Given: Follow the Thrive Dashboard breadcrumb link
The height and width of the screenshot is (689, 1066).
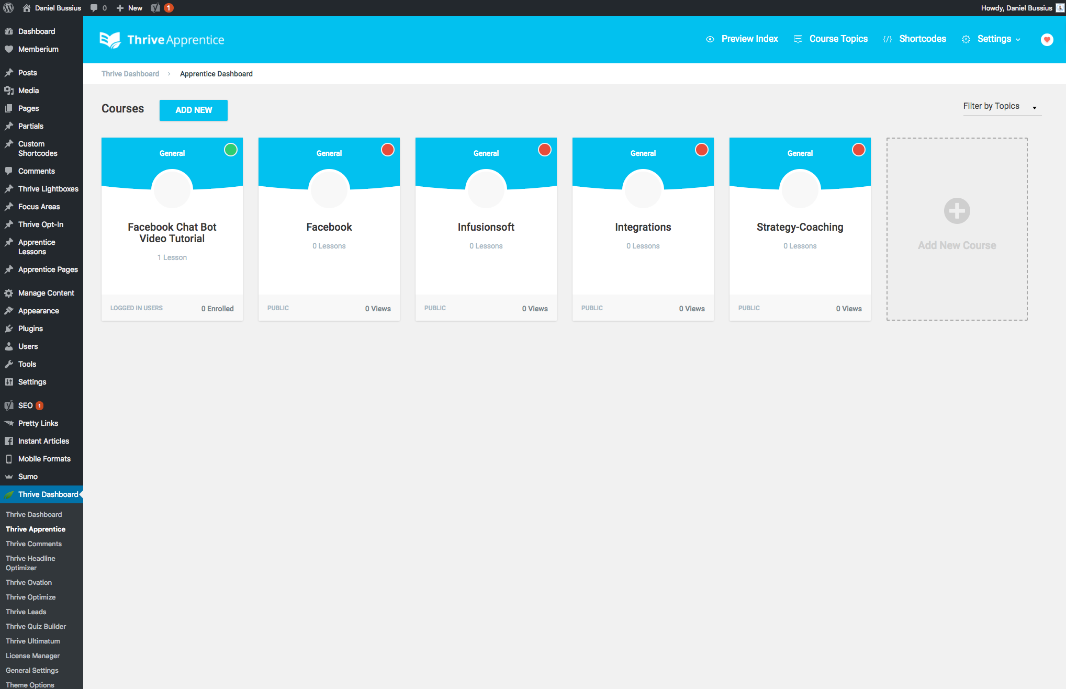Looking at the screenshot, I should (x=130, y=74).
